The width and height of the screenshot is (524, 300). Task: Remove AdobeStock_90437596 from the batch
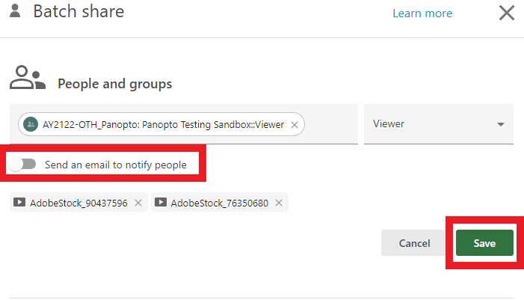coord(138,203)
